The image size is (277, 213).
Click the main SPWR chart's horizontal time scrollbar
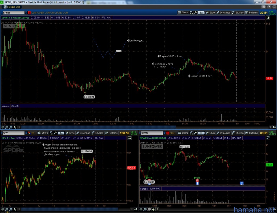point(98,127)
